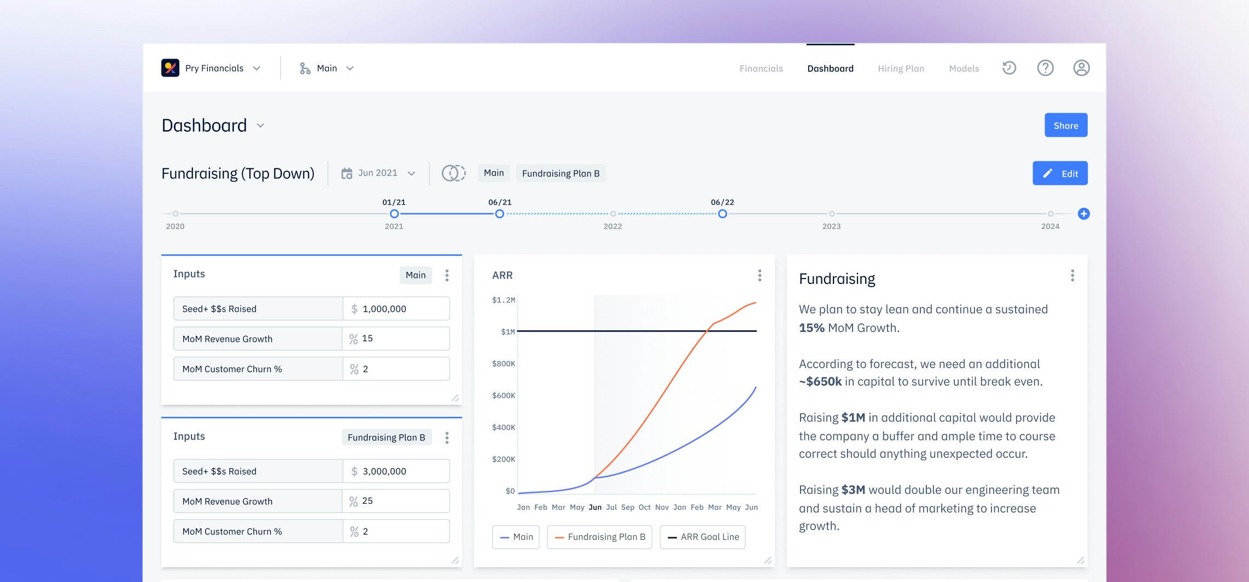Click the calendar icon beside Jun 2021
The width and height of the screenshot is (1249, 582).
(347, 173)
